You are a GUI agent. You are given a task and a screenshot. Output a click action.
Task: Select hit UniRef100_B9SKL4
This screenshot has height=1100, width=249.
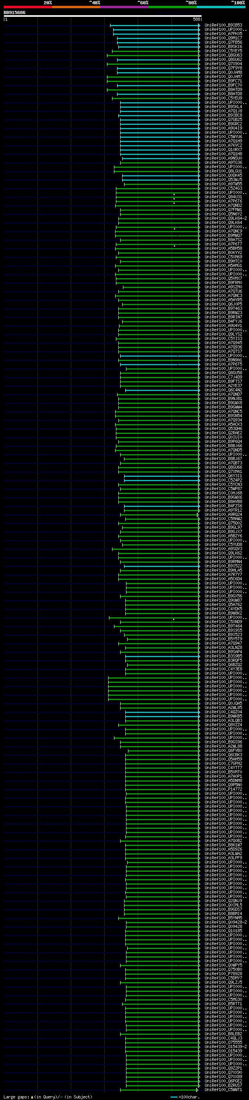pos(223,107)
